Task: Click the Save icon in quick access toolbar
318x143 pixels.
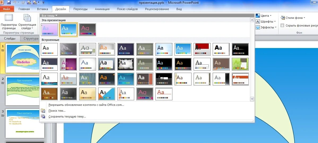Action: 9,3
